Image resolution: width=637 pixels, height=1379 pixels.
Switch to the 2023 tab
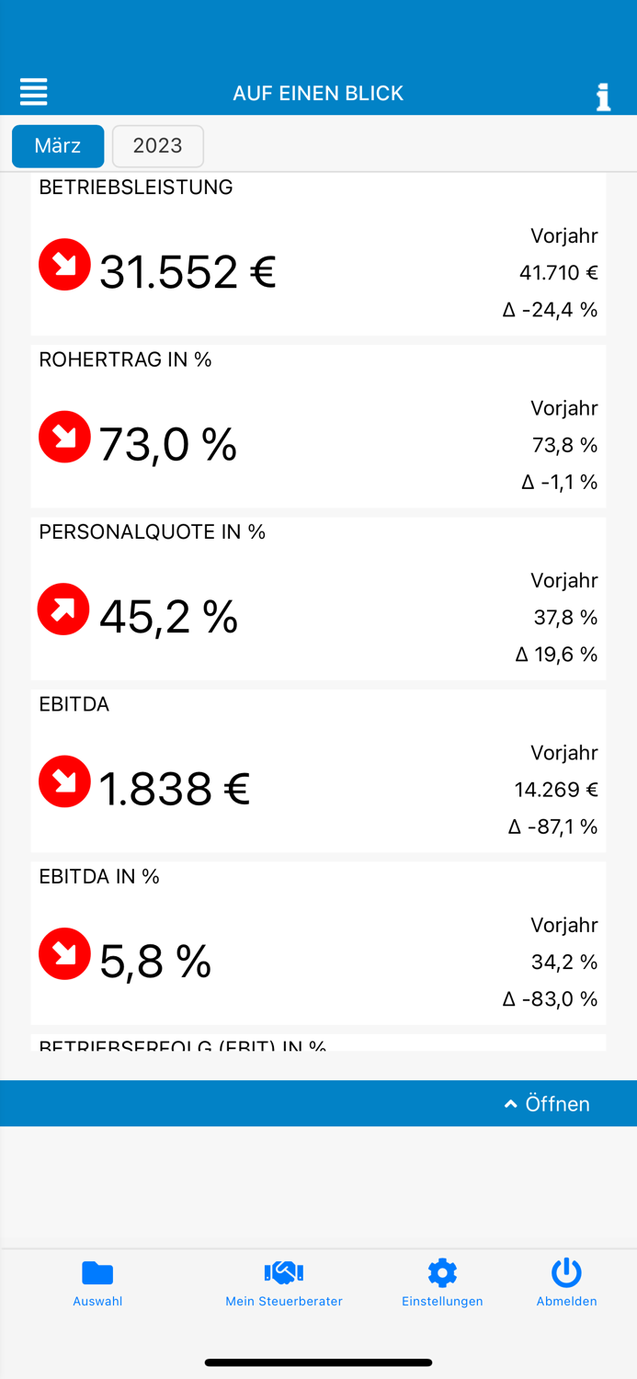pos(157,145)
